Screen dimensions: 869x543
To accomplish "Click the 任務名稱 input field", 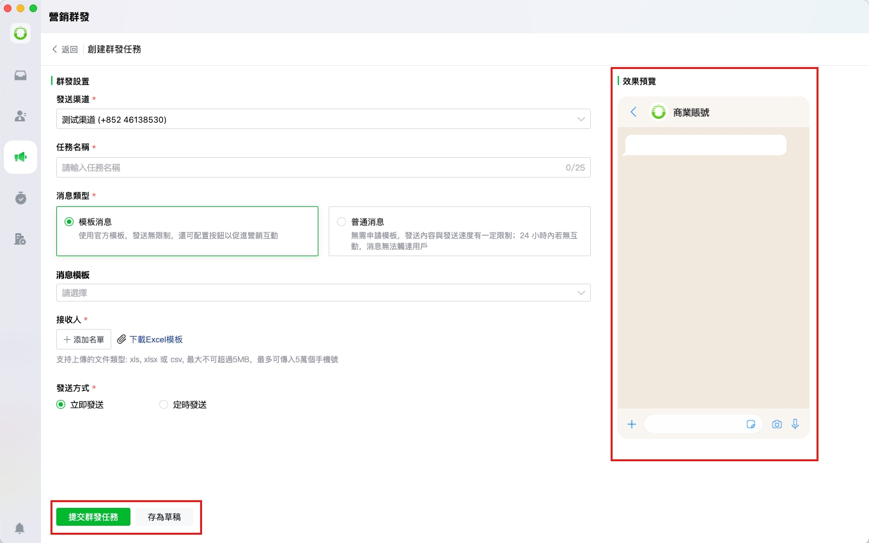I will coord(310,167).
